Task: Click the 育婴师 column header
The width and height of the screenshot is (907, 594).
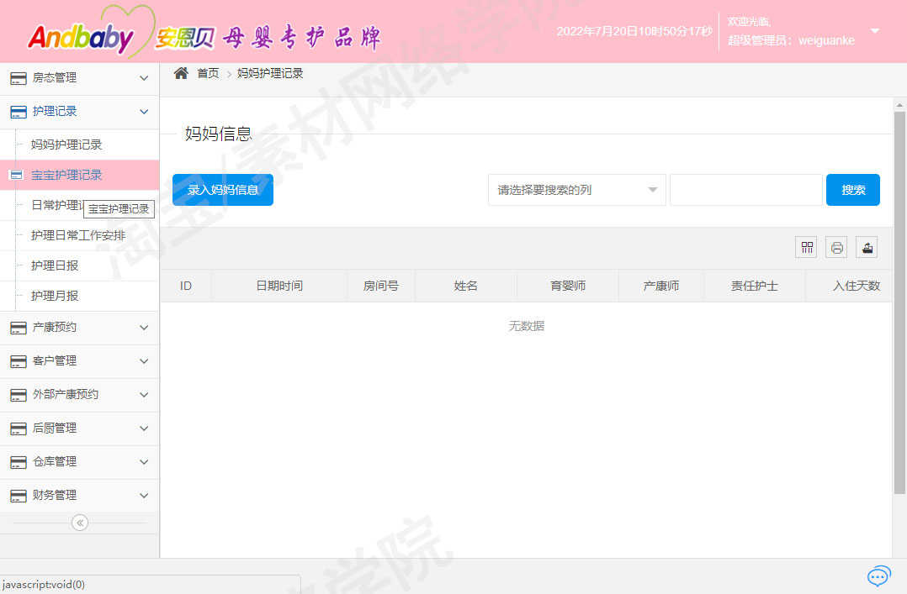Action: (x=568, y=286)
